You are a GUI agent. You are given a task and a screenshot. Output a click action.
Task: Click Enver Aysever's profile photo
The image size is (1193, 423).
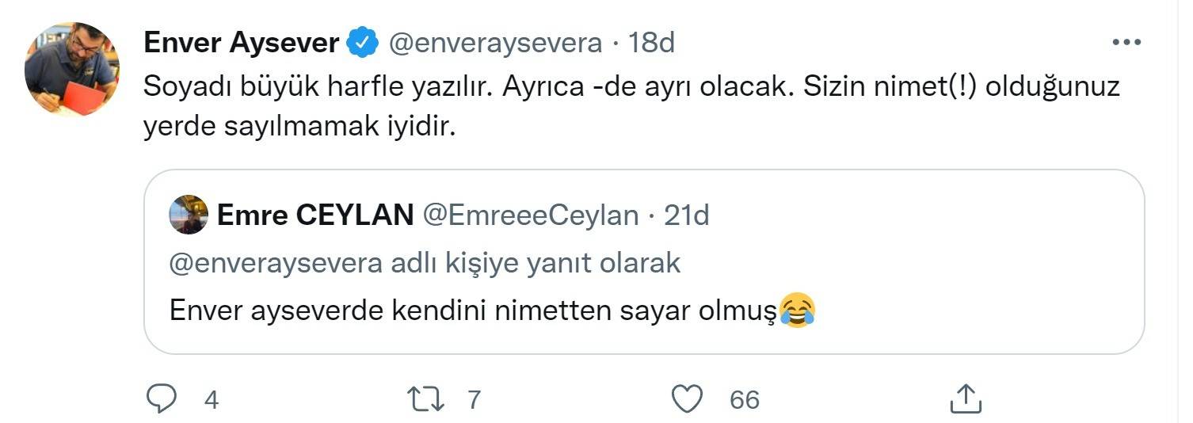pyautogui.click(x=71, y=70)
